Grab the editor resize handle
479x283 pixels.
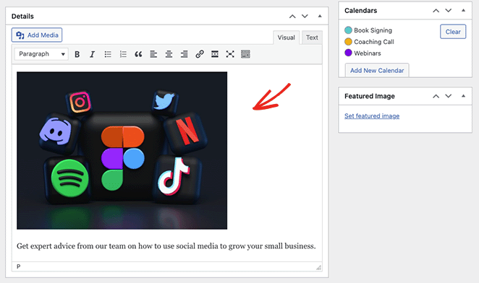tap(318, 267)
